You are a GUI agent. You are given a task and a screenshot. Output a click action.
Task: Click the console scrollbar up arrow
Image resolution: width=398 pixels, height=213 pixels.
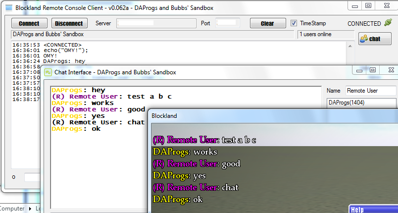click(350, 46)
